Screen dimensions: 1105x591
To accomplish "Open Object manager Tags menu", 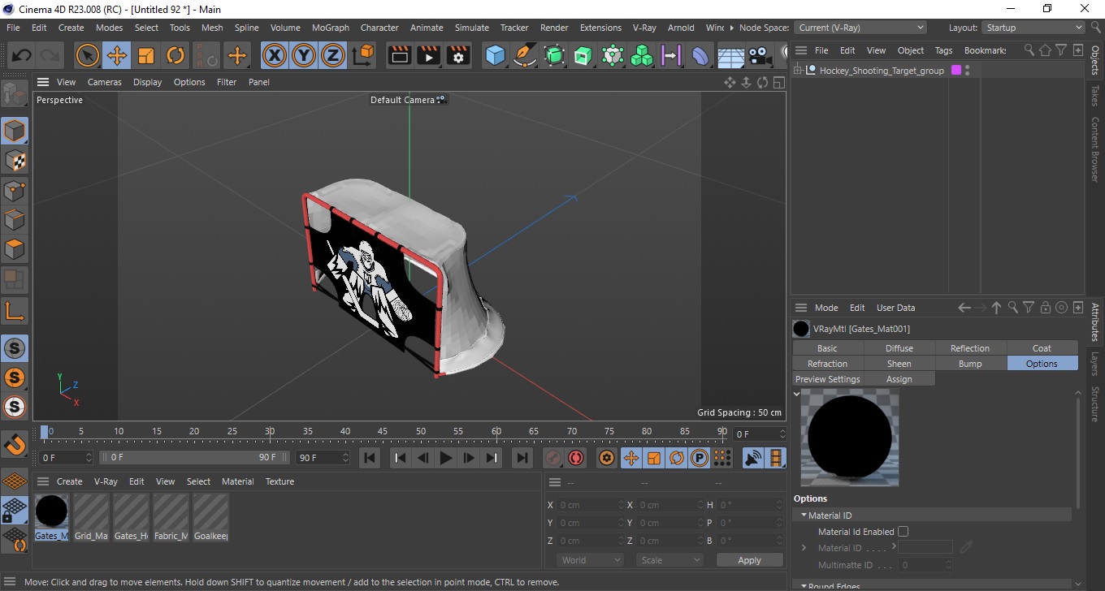I will pos(943,50).
